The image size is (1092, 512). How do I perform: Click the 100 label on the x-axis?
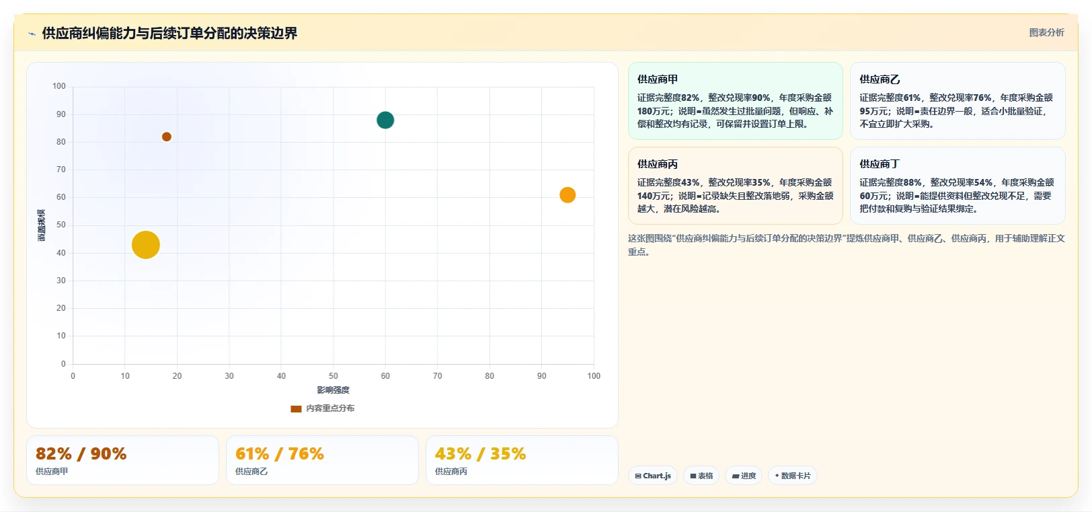point(594,376)
